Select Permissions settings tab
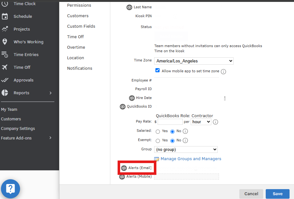The width and height of the screenshot is (294, 199). click(79, 5)
